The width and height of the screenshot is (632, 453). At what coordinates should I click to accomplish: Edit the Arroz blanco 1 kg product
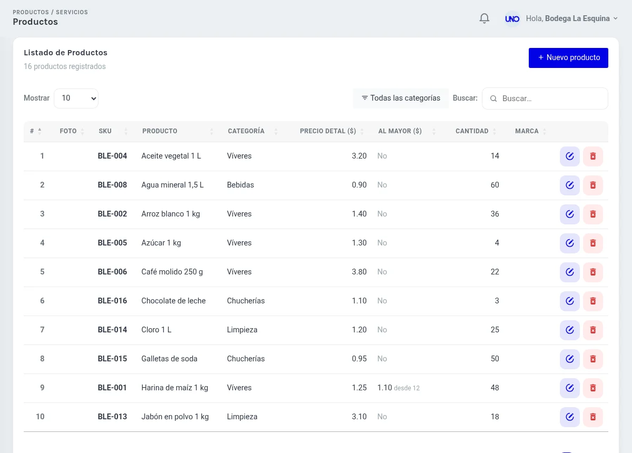(570, 214)
